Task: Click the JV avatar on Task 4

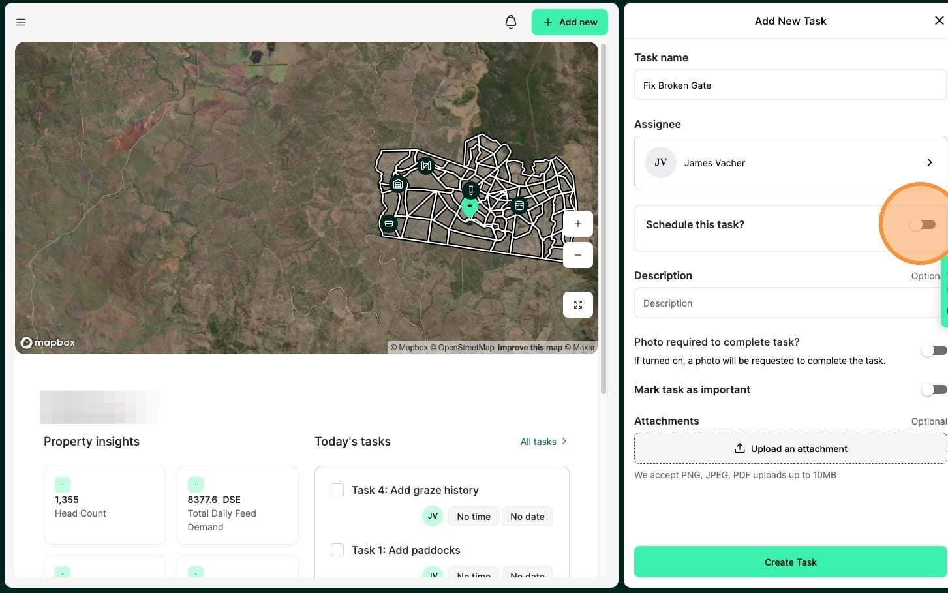Action: [x=433, y=516]
